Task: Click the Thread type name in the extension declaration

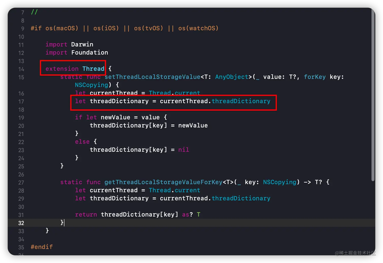Action: point(93,69)
